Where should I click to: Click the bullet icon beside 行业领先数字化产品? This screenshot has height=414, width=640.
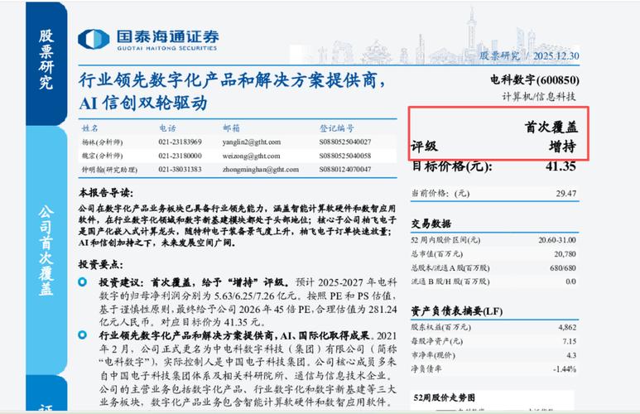(x=83, y=335)
